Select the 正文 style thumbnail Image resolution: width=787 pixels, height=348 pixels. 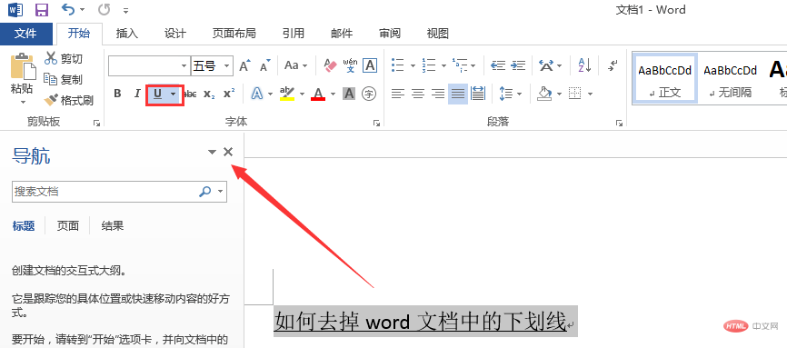[x=665, y=78]
